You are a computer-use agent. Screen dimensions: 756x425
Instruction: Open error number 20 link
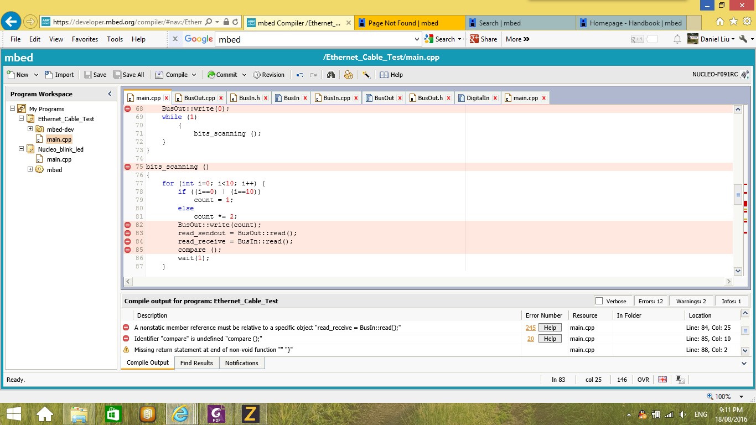[x=530, y=339]
